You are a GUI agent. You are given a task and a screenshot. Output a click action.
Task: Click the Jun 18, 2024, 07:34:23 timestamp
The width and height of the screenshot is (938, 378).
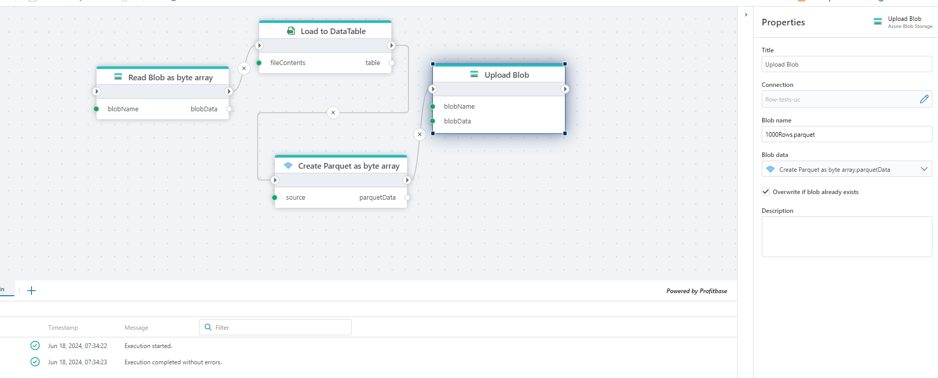[x=78, y=362]
